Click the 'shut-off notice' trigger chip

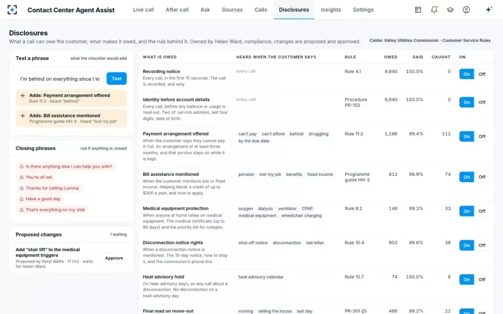pos(253,243)
